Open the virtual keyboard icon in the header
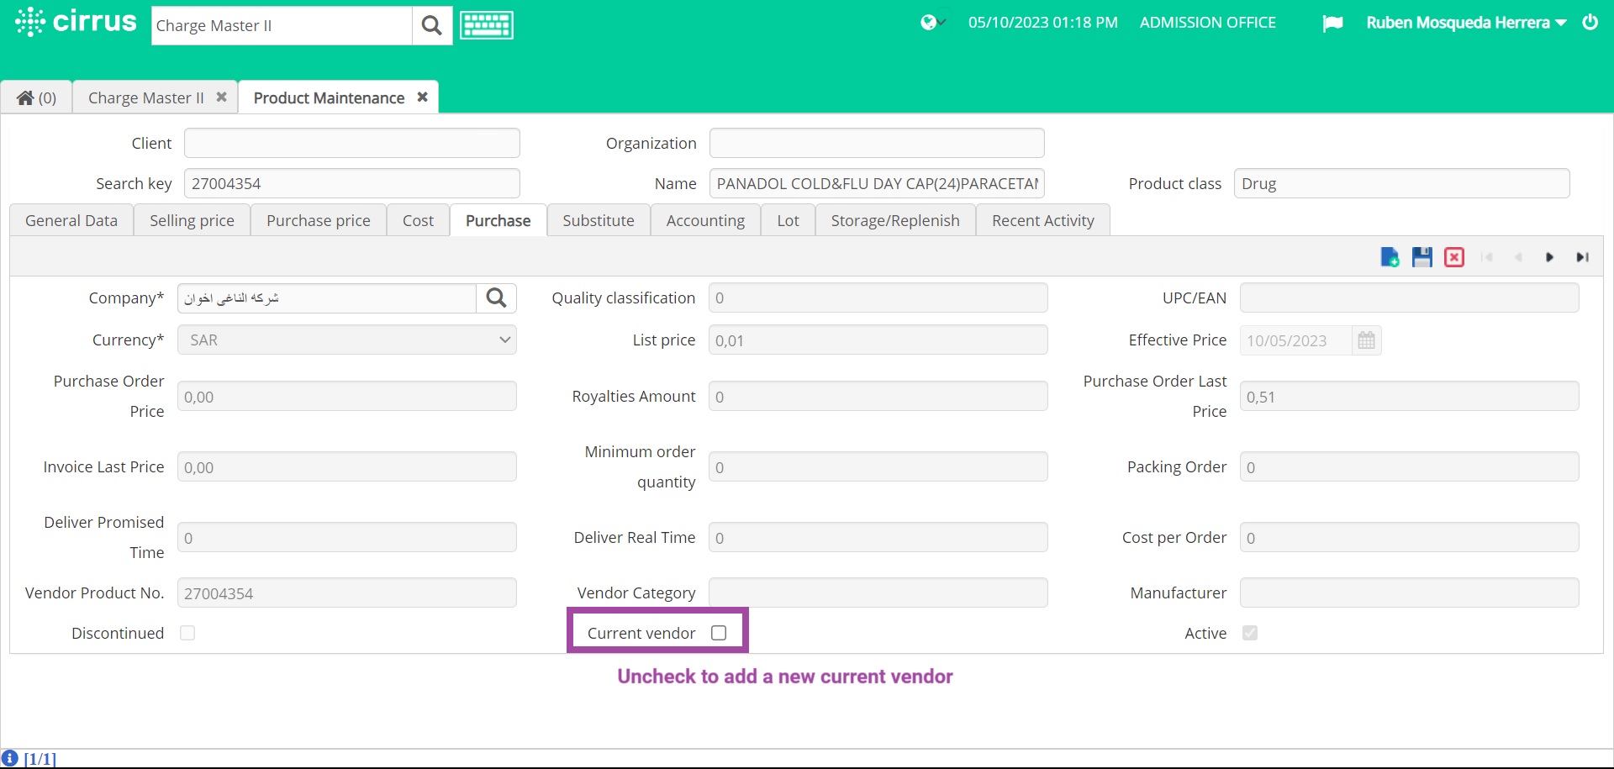 click(x=486, y=25)
